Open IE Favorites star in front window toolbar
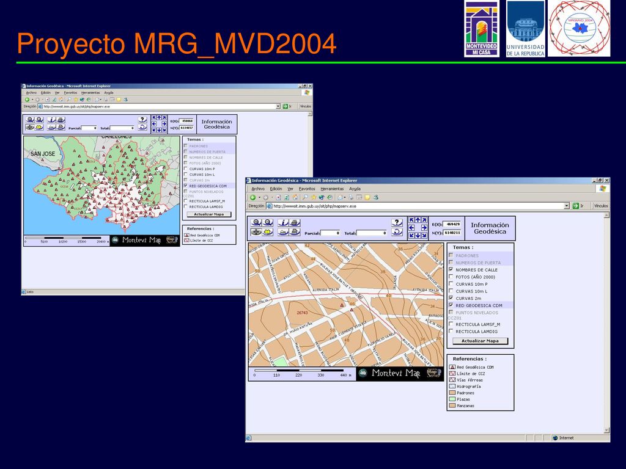This screenshot has width=626, height=469. pos(314,197)
